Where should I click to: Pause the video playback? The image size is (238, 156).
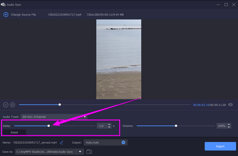click(6, 105)
